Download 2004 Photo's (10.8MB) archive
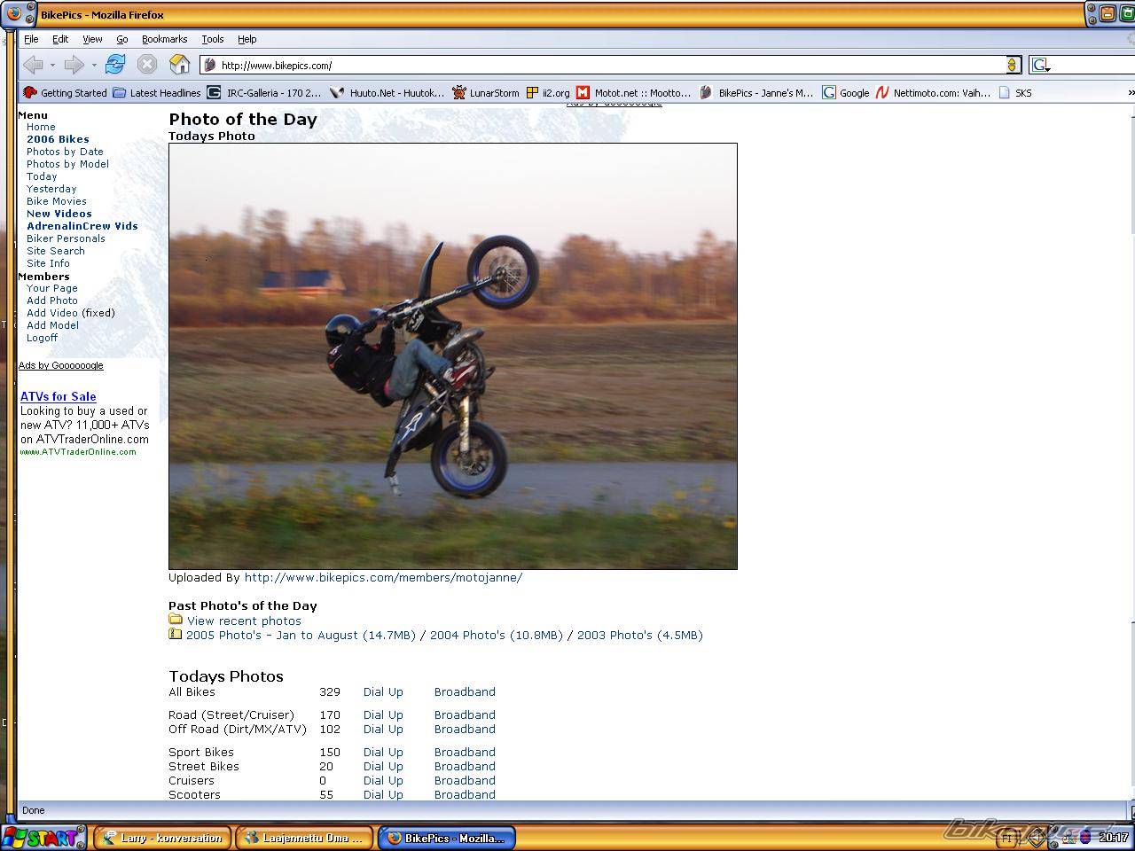Viewport: 1135px width, 851px height. [497, 636]
